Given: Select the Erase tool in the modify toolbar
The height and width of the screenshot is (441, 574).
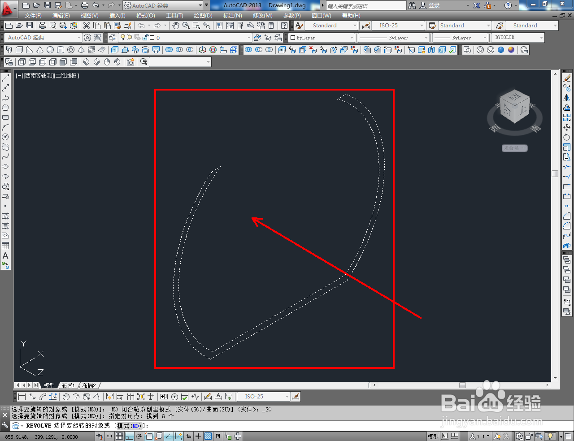Looking at the screenshot, I should [x=567, y=78].
